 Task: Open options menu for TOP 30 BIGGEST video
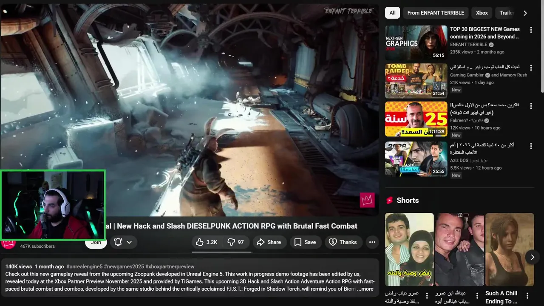[x=531, y=30]
